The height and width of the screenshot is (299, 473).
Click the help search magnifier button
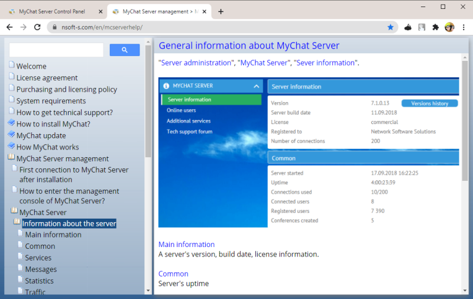point(125,50)
